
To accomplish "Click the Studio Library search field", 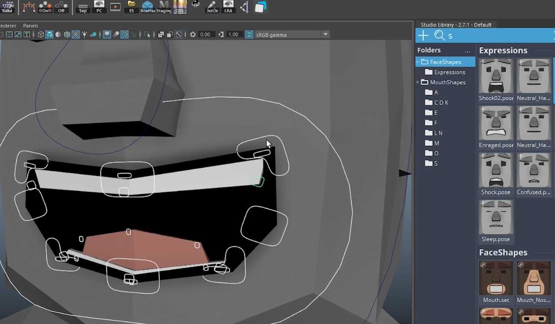I will click(x=500, y=36).
